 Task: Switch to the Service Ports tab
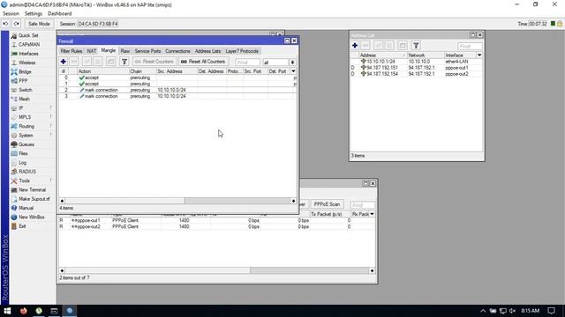[147, 51]
